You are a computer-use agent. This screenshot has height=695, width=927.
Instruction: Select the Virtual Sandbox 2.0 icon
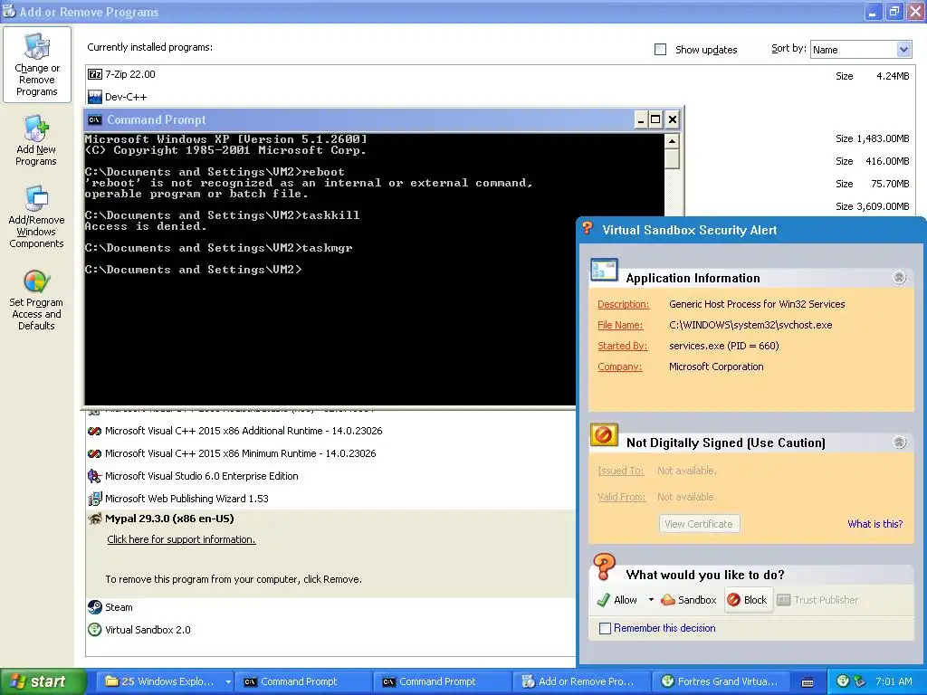coord(94,630)
